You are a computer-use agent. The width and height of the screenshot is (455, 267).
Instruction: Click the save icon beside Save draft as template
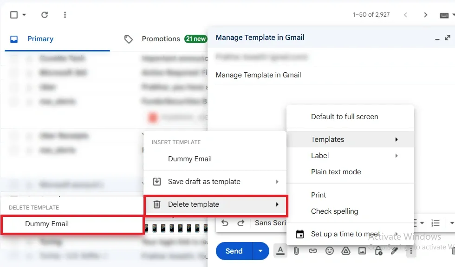157,182
